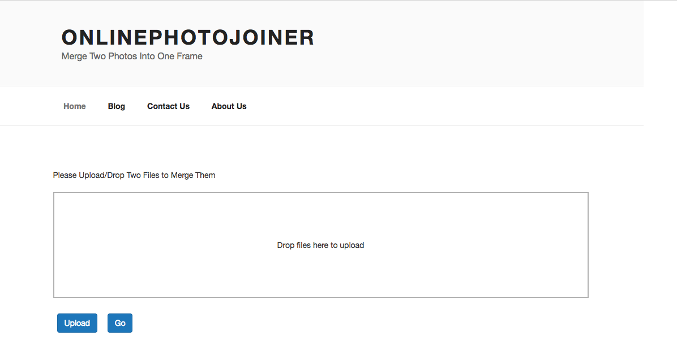This screenshot has width=677, height=353.
Task: Click the "Drop files here to upload" text
Action: (x=320, y=245)
